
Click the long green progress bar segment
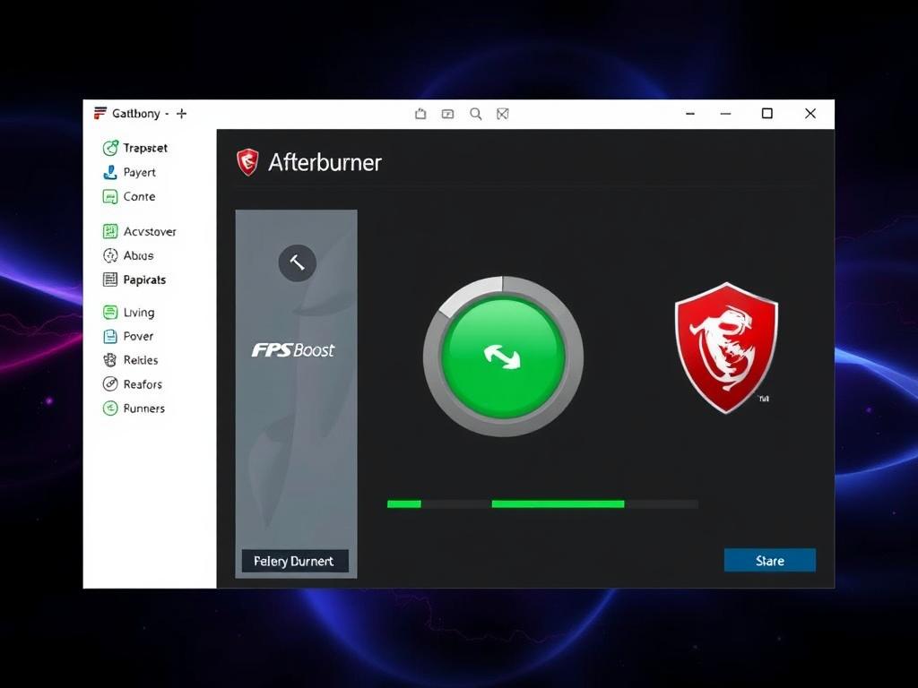point(558,503)
